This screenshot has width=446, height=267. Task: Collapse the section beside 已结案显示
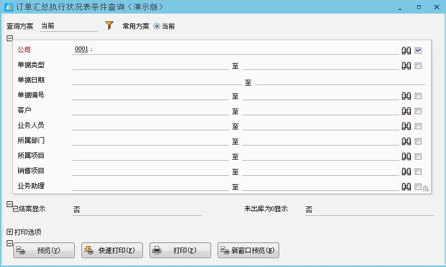pos(9,204)
